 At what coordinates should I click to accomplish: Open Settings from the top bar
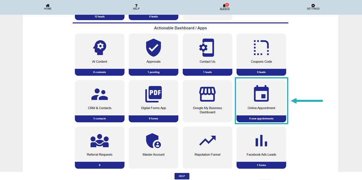313,7
